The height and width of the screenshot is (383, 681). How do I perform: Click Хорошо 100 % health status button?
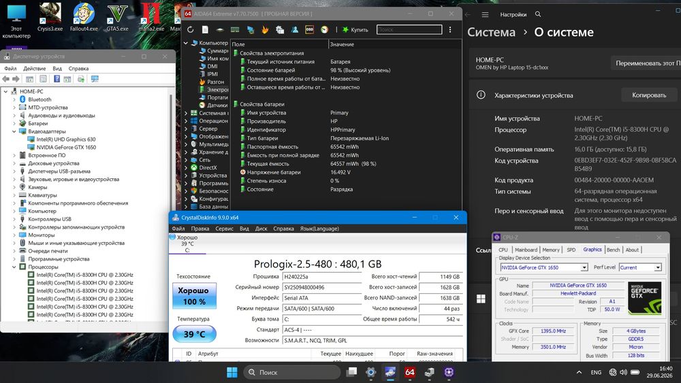[x=194, y=296]
